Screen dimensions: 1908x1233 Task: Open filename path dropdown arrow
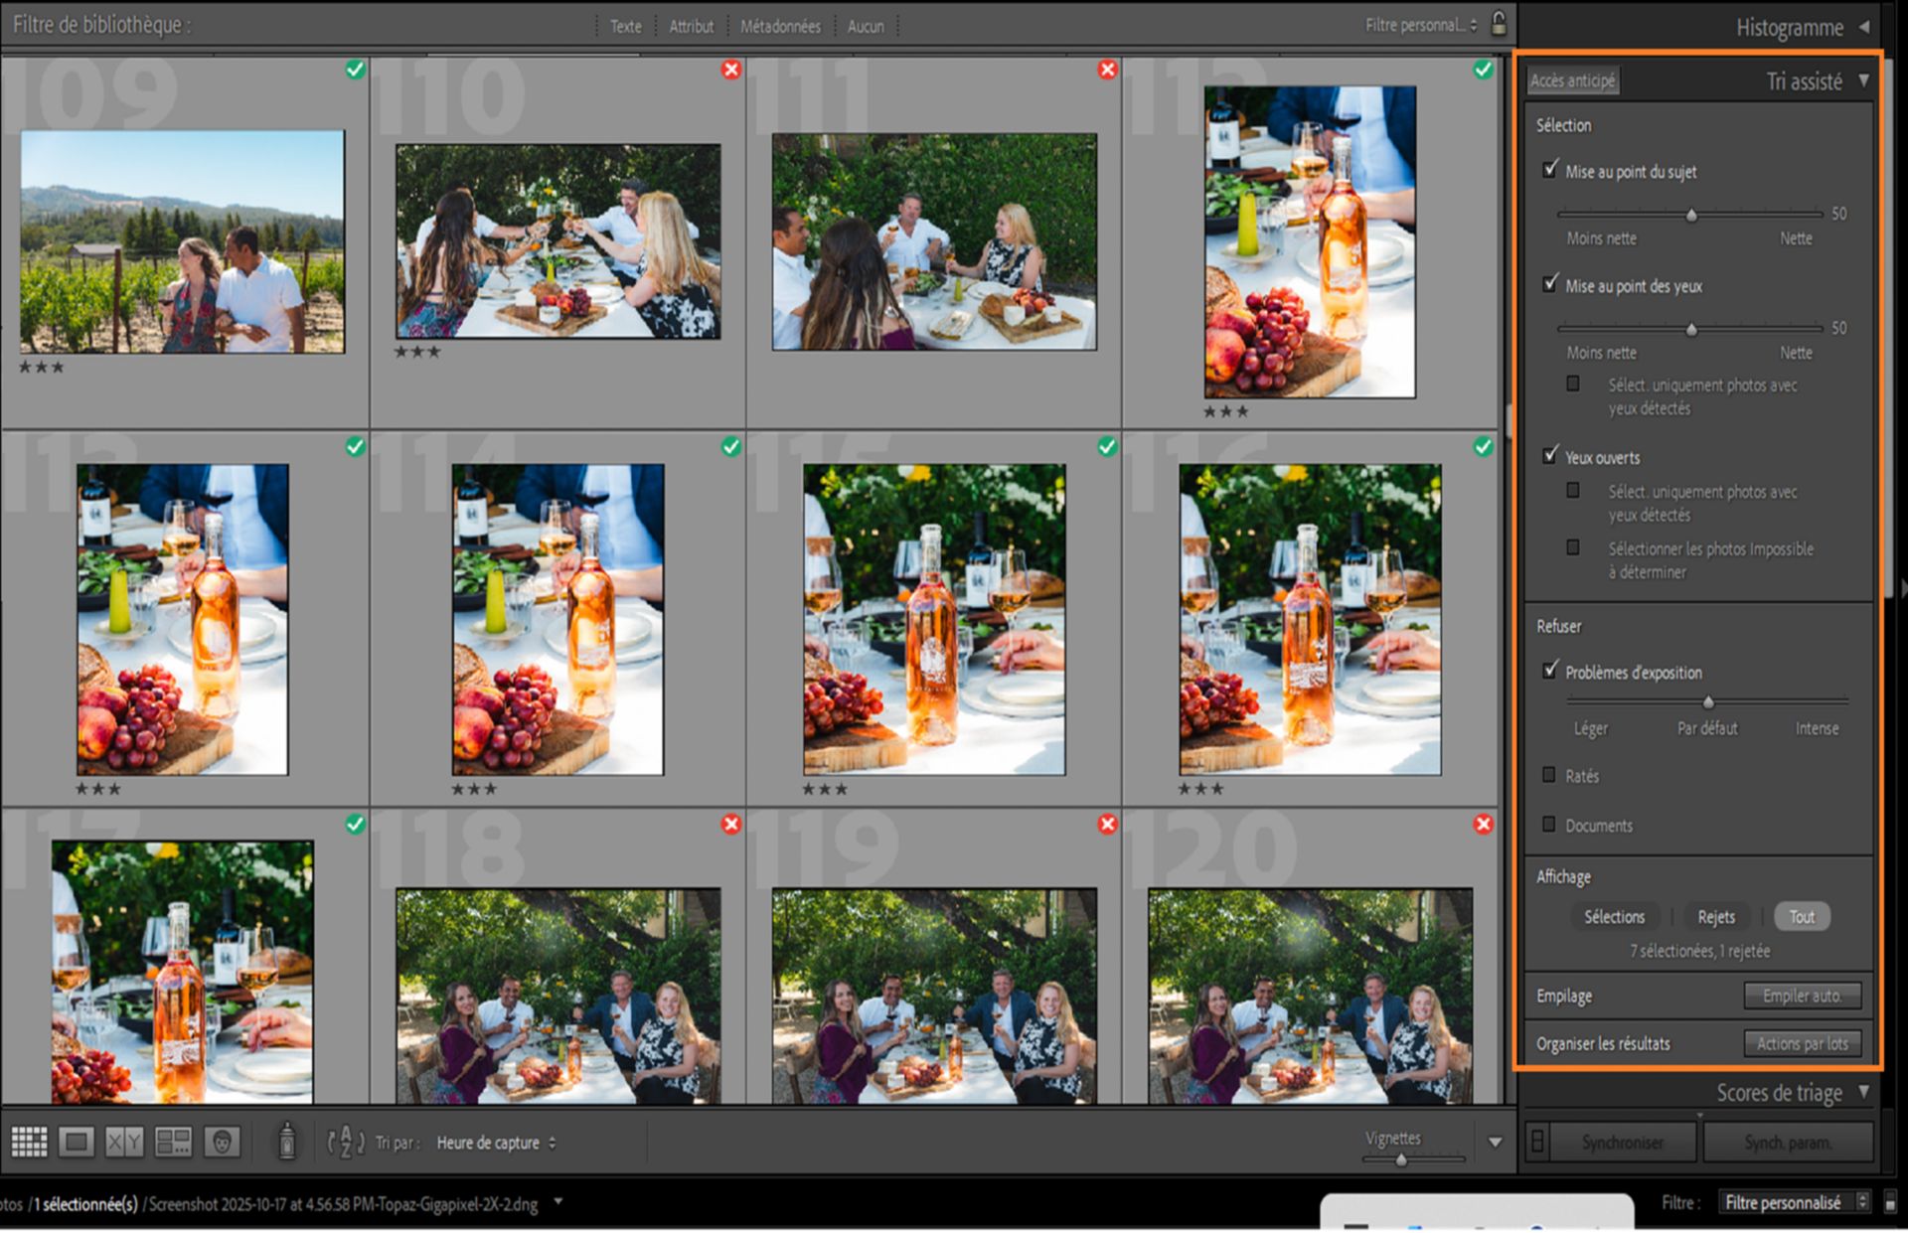(558, 1202)
